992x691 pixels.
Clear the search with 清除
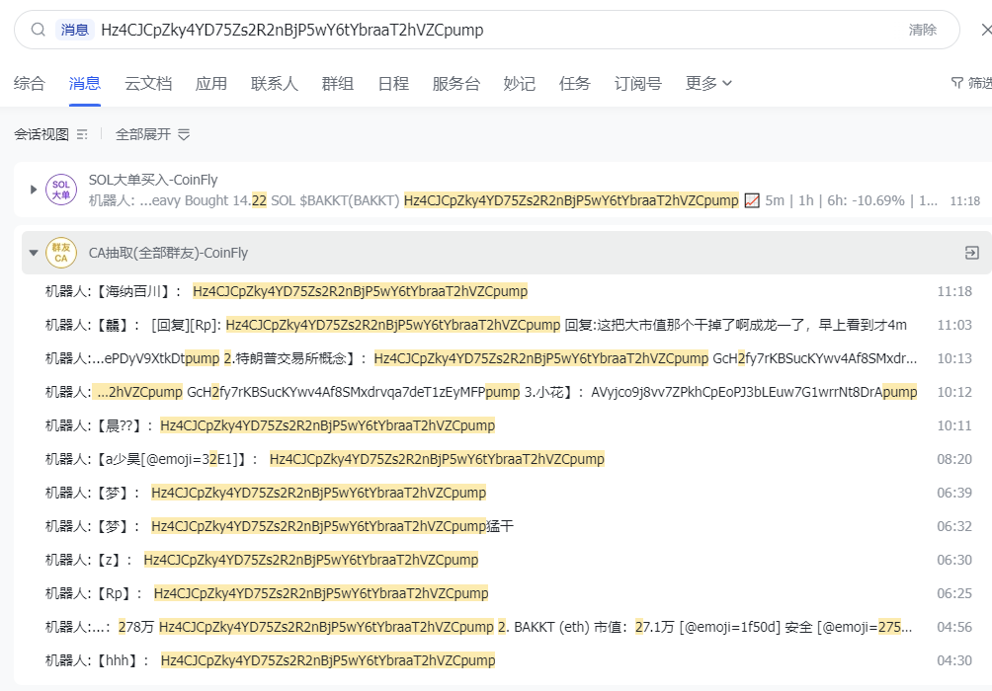pos(923,30)
